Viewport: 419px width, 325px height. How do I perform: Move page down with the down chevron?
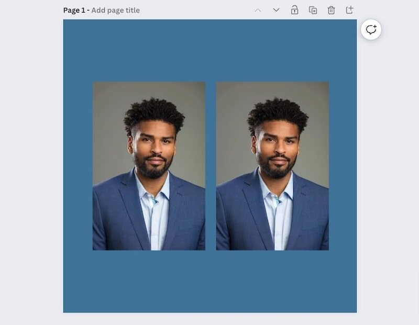tap(277, 10)
